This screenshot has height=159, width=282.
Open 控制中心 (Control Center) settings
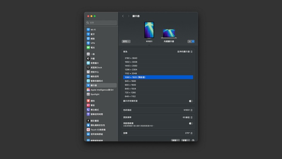click(95, 72)
